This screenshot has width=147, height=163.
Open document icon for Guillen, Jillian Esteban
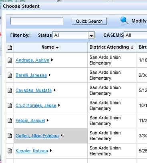coord(10,136)
